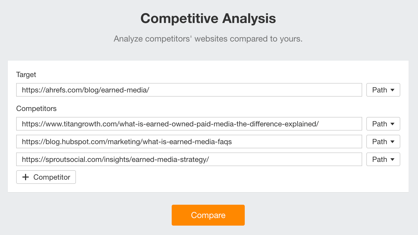Open the Path dropdown for the titangrowth URL
The height and width of the screenshot is (235, 418).
[x=383, y=124]
